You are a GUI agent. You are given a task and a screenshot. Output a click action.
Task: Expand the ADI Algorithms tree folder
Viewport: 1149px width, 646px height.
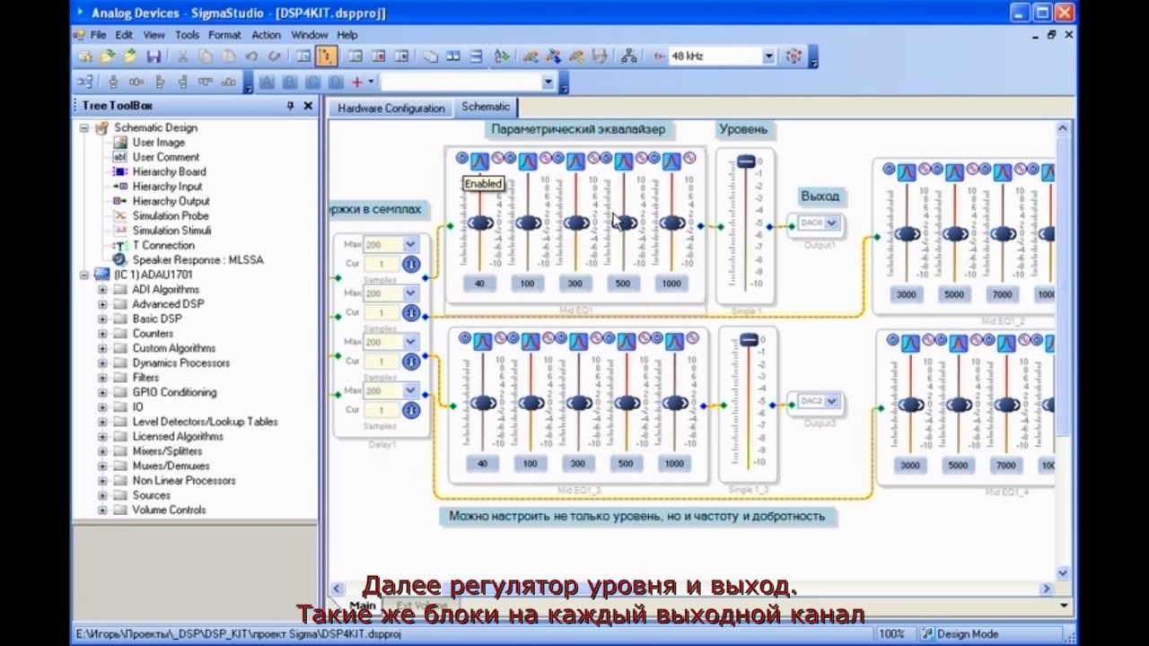(102, 290)
